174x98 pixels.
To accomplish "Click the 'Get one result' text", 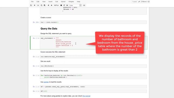I will pyautogui.click(x=45, y=61).
